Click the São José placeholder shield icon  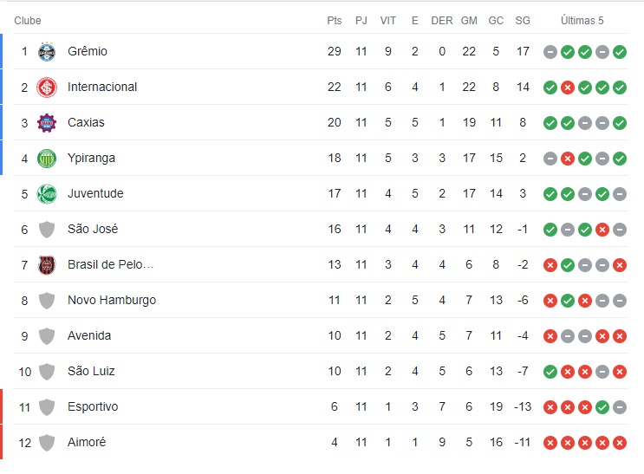(x=47, y=230)
